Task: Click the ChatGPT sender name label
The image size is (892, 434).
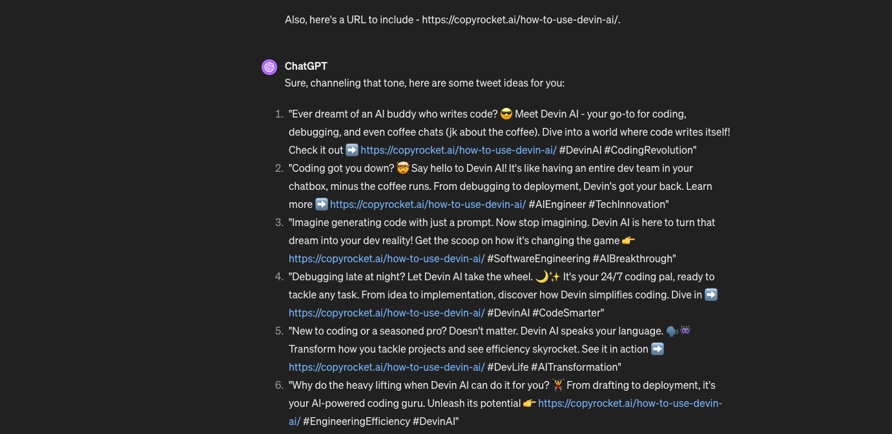Action: click(306, 66)
